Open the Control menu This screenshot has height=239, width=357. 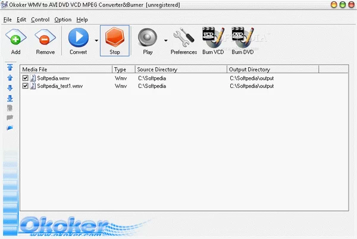pos(40,20)
